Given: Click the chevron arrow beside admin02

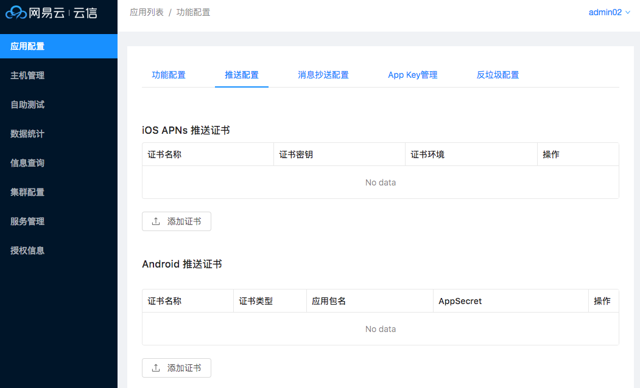Looking at the screenshot, I should [x=628, y=12].
